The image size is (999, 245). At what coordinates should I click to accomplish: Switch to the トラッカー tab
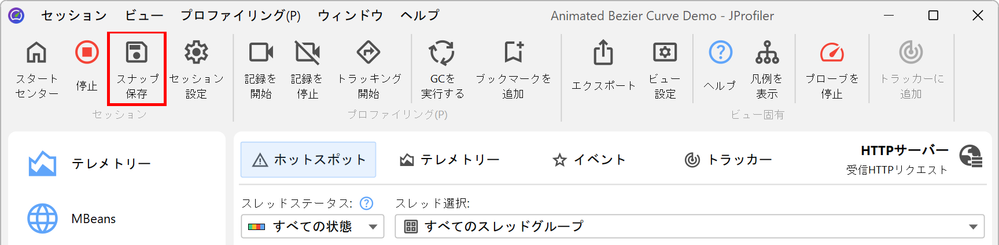(x=728, y=160)
